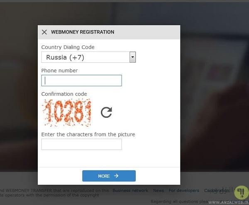
Task: Close the WebMoney Registration dialog
Action: click(44, 32)
